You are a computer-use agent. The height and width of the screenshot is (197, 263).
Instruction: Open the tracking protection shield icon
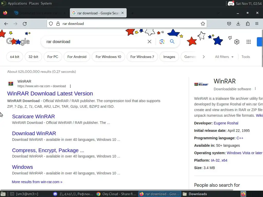point(51,24)
